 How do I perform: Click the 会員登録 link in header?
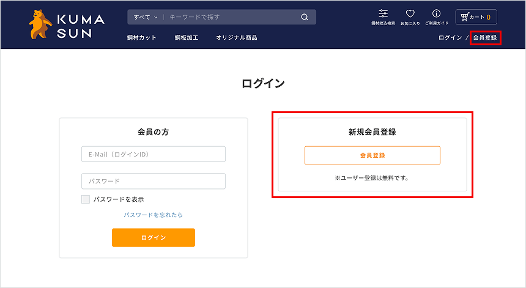(x=485, y=38)
